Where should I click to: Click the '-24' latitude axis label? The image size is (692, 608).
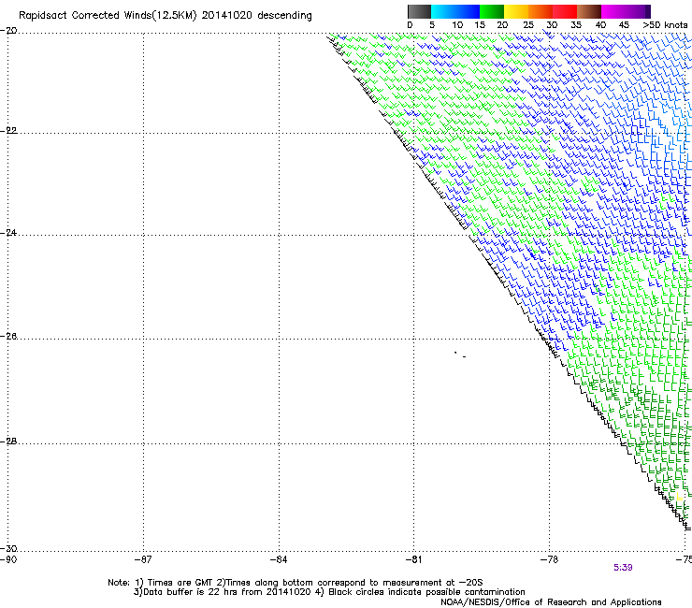coord(8,232)
